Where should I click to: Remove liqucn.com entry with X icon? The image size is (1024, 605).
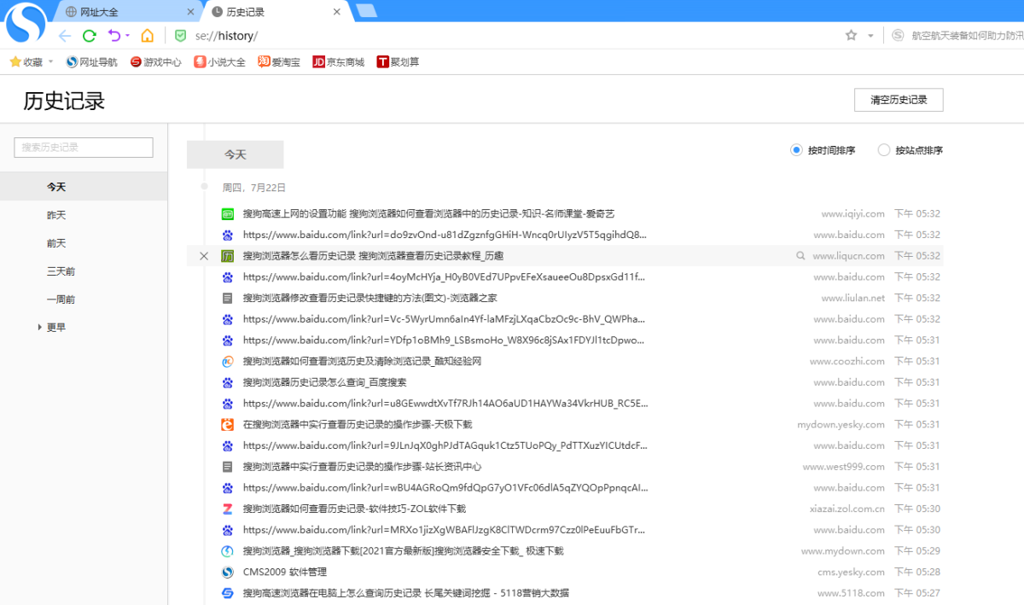(x=203, y=256)
